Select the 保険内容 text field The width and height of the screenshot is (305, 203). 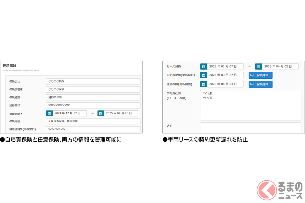tap(93, 121)
